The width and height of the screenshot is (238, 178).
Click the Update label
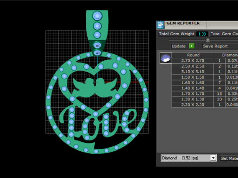(x=178, y=46)
